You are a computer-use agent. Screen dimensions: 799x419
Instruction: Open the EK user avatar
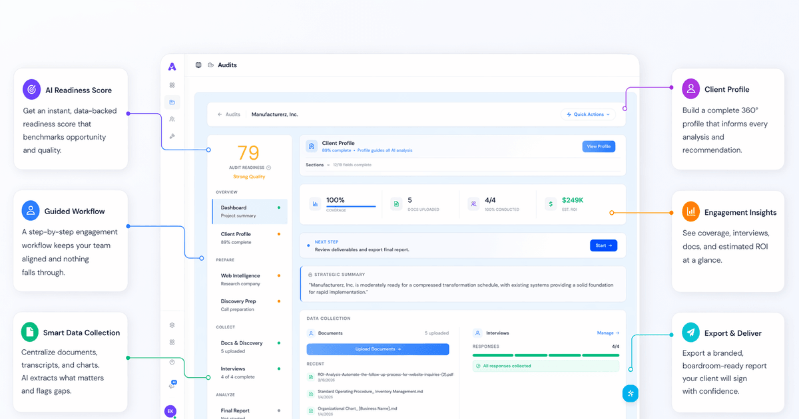pos(170,411)
